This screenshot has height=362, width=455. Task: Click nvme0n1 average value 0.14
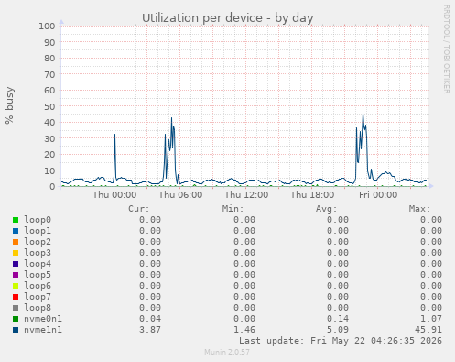(338, 319)
